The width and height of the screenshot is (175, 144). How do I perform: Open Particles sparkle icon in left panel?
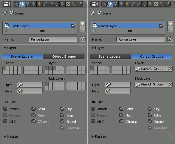tap(74, 4)
